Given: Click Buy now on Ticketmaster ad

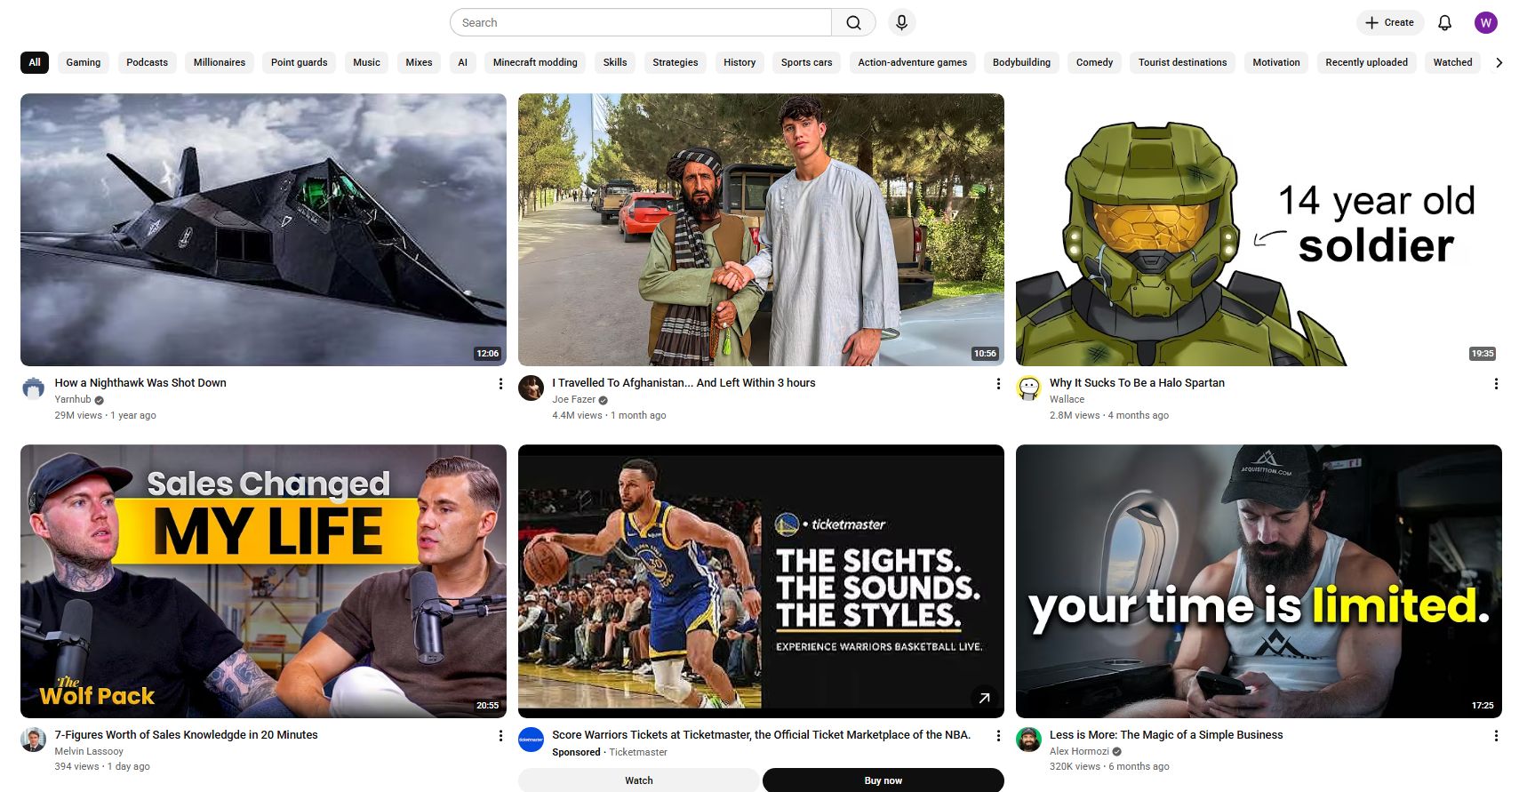Looking at the screenshot, I should [883, 780].
